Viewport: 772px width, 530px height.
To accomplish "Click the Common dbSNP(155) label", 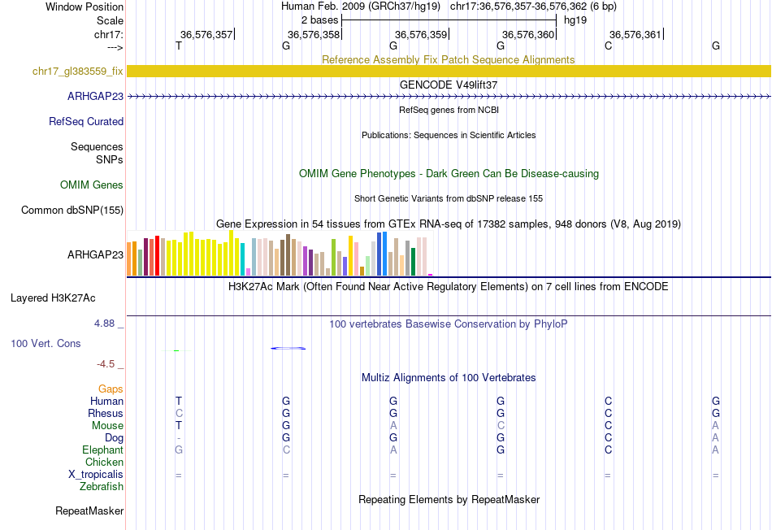I will [72, 211].
